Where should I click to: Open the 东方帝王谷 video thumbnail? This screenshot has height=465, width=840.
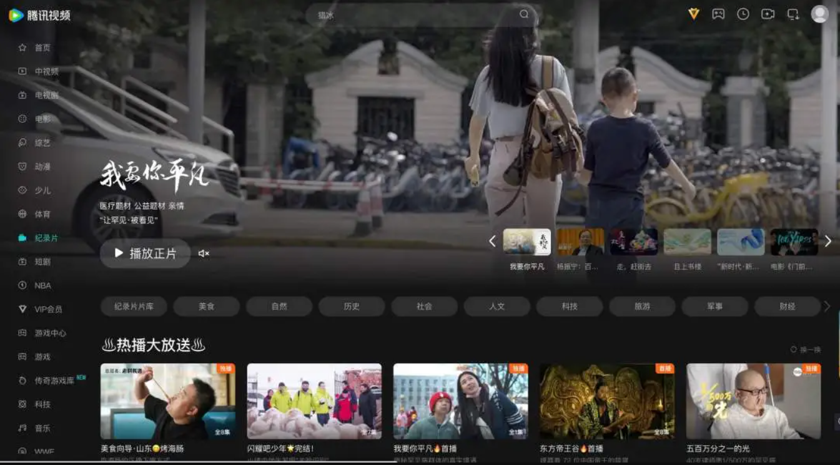(x=606, y=401)
